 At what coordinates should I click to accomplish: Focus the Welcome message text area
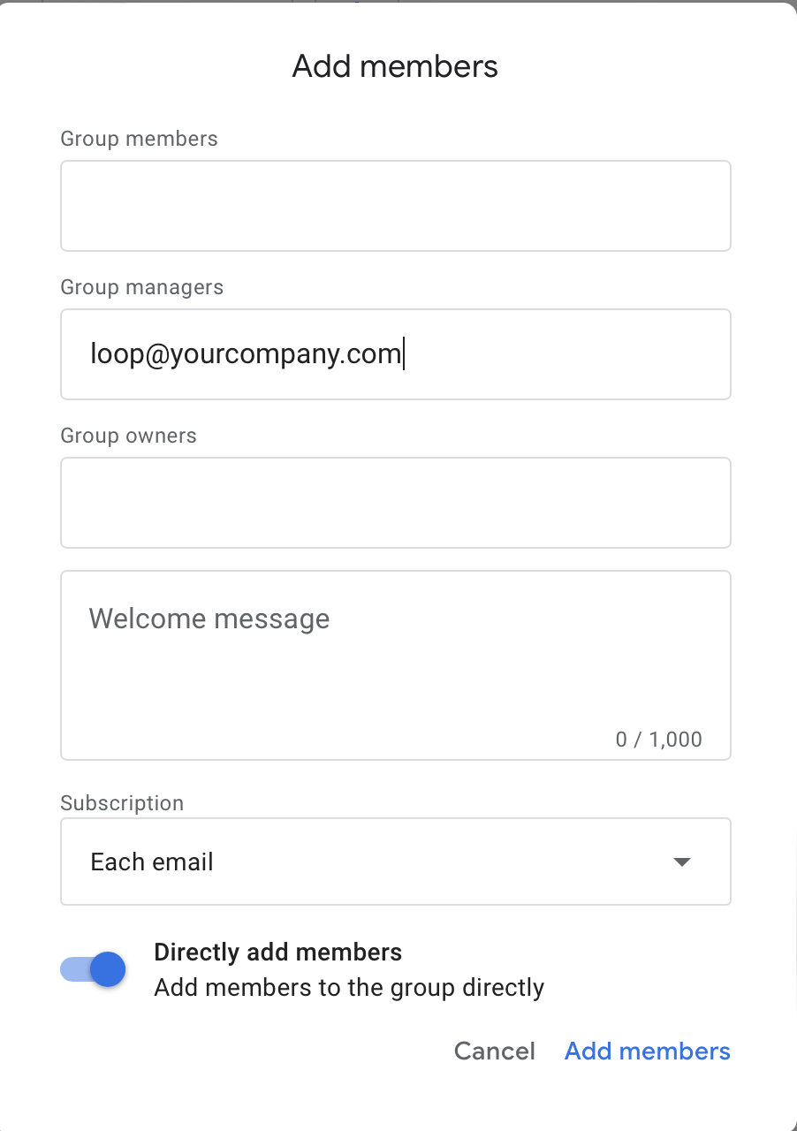[395, 680]
